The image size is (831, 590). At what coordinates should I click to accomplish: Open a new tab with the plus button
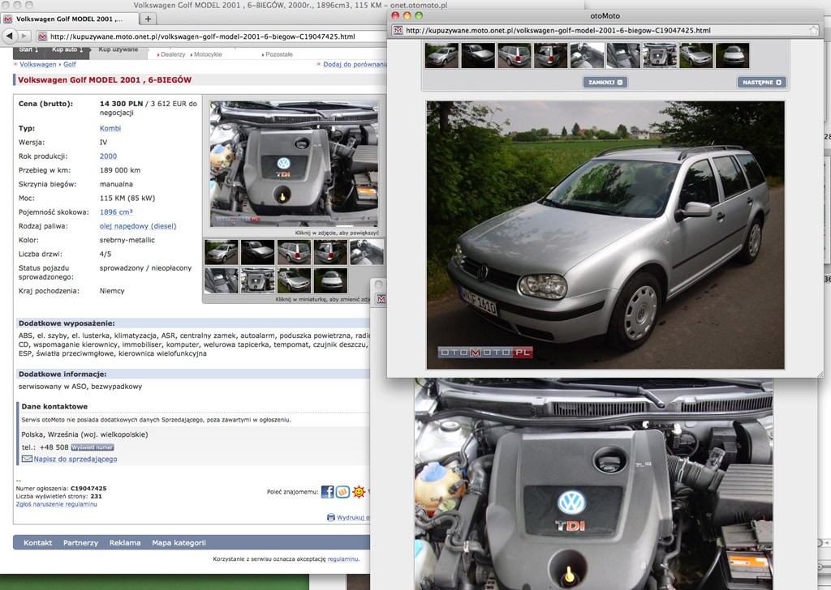[x=148, y=19]
